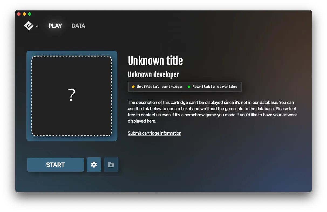Click the green zoom traffic light button

[x=30, y=13]
